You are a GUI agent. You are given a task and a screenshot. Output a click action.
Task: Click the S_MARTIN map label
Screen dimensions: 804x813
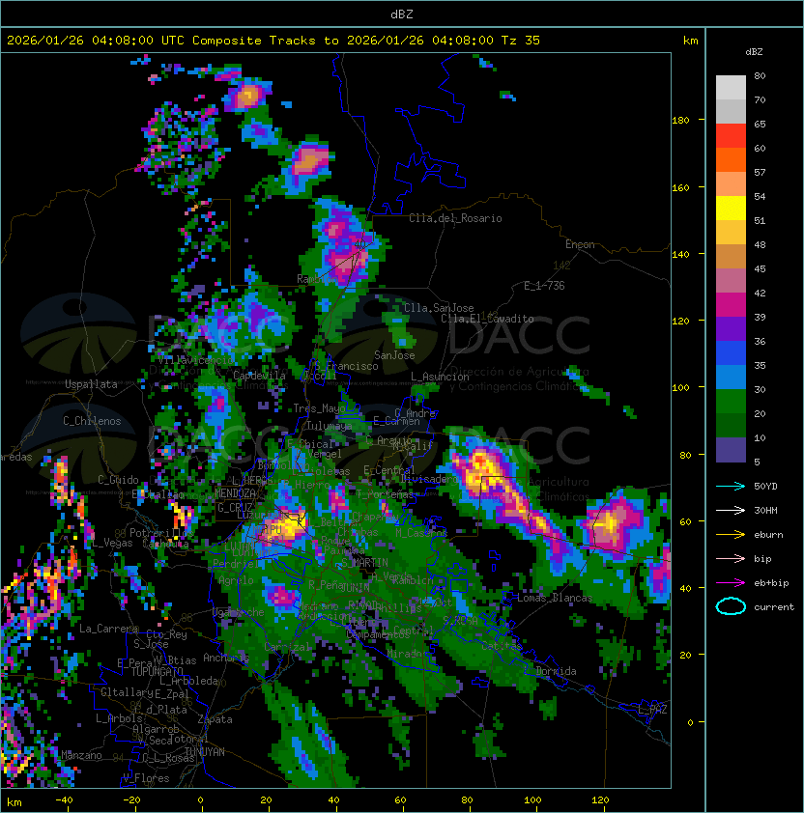(x=364, y=563)
